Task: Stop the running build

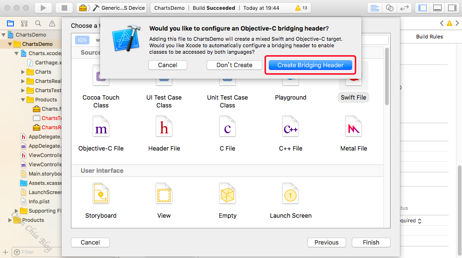Action: pos(64,8)
